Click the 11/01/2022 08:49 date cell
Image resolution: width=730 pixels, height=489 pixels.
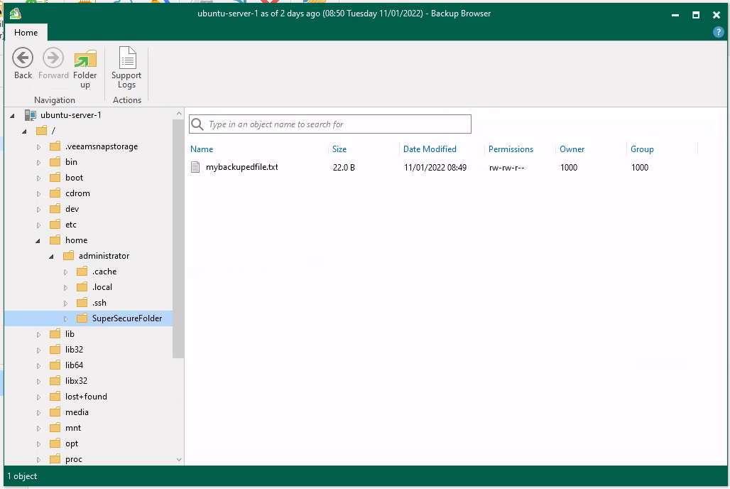435,167
